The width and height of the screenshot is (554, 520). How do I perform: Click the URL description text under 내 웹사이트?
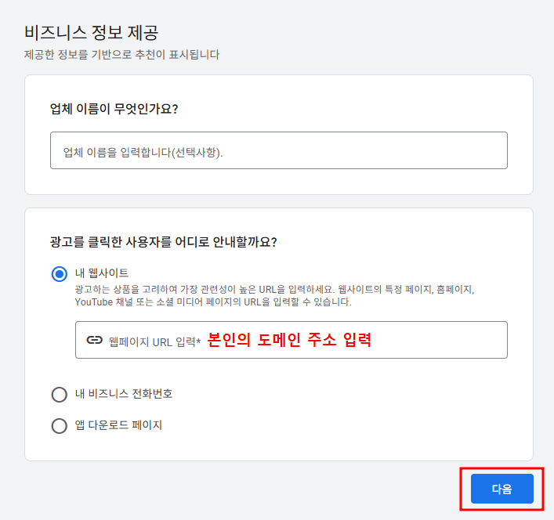coord(274,296)
